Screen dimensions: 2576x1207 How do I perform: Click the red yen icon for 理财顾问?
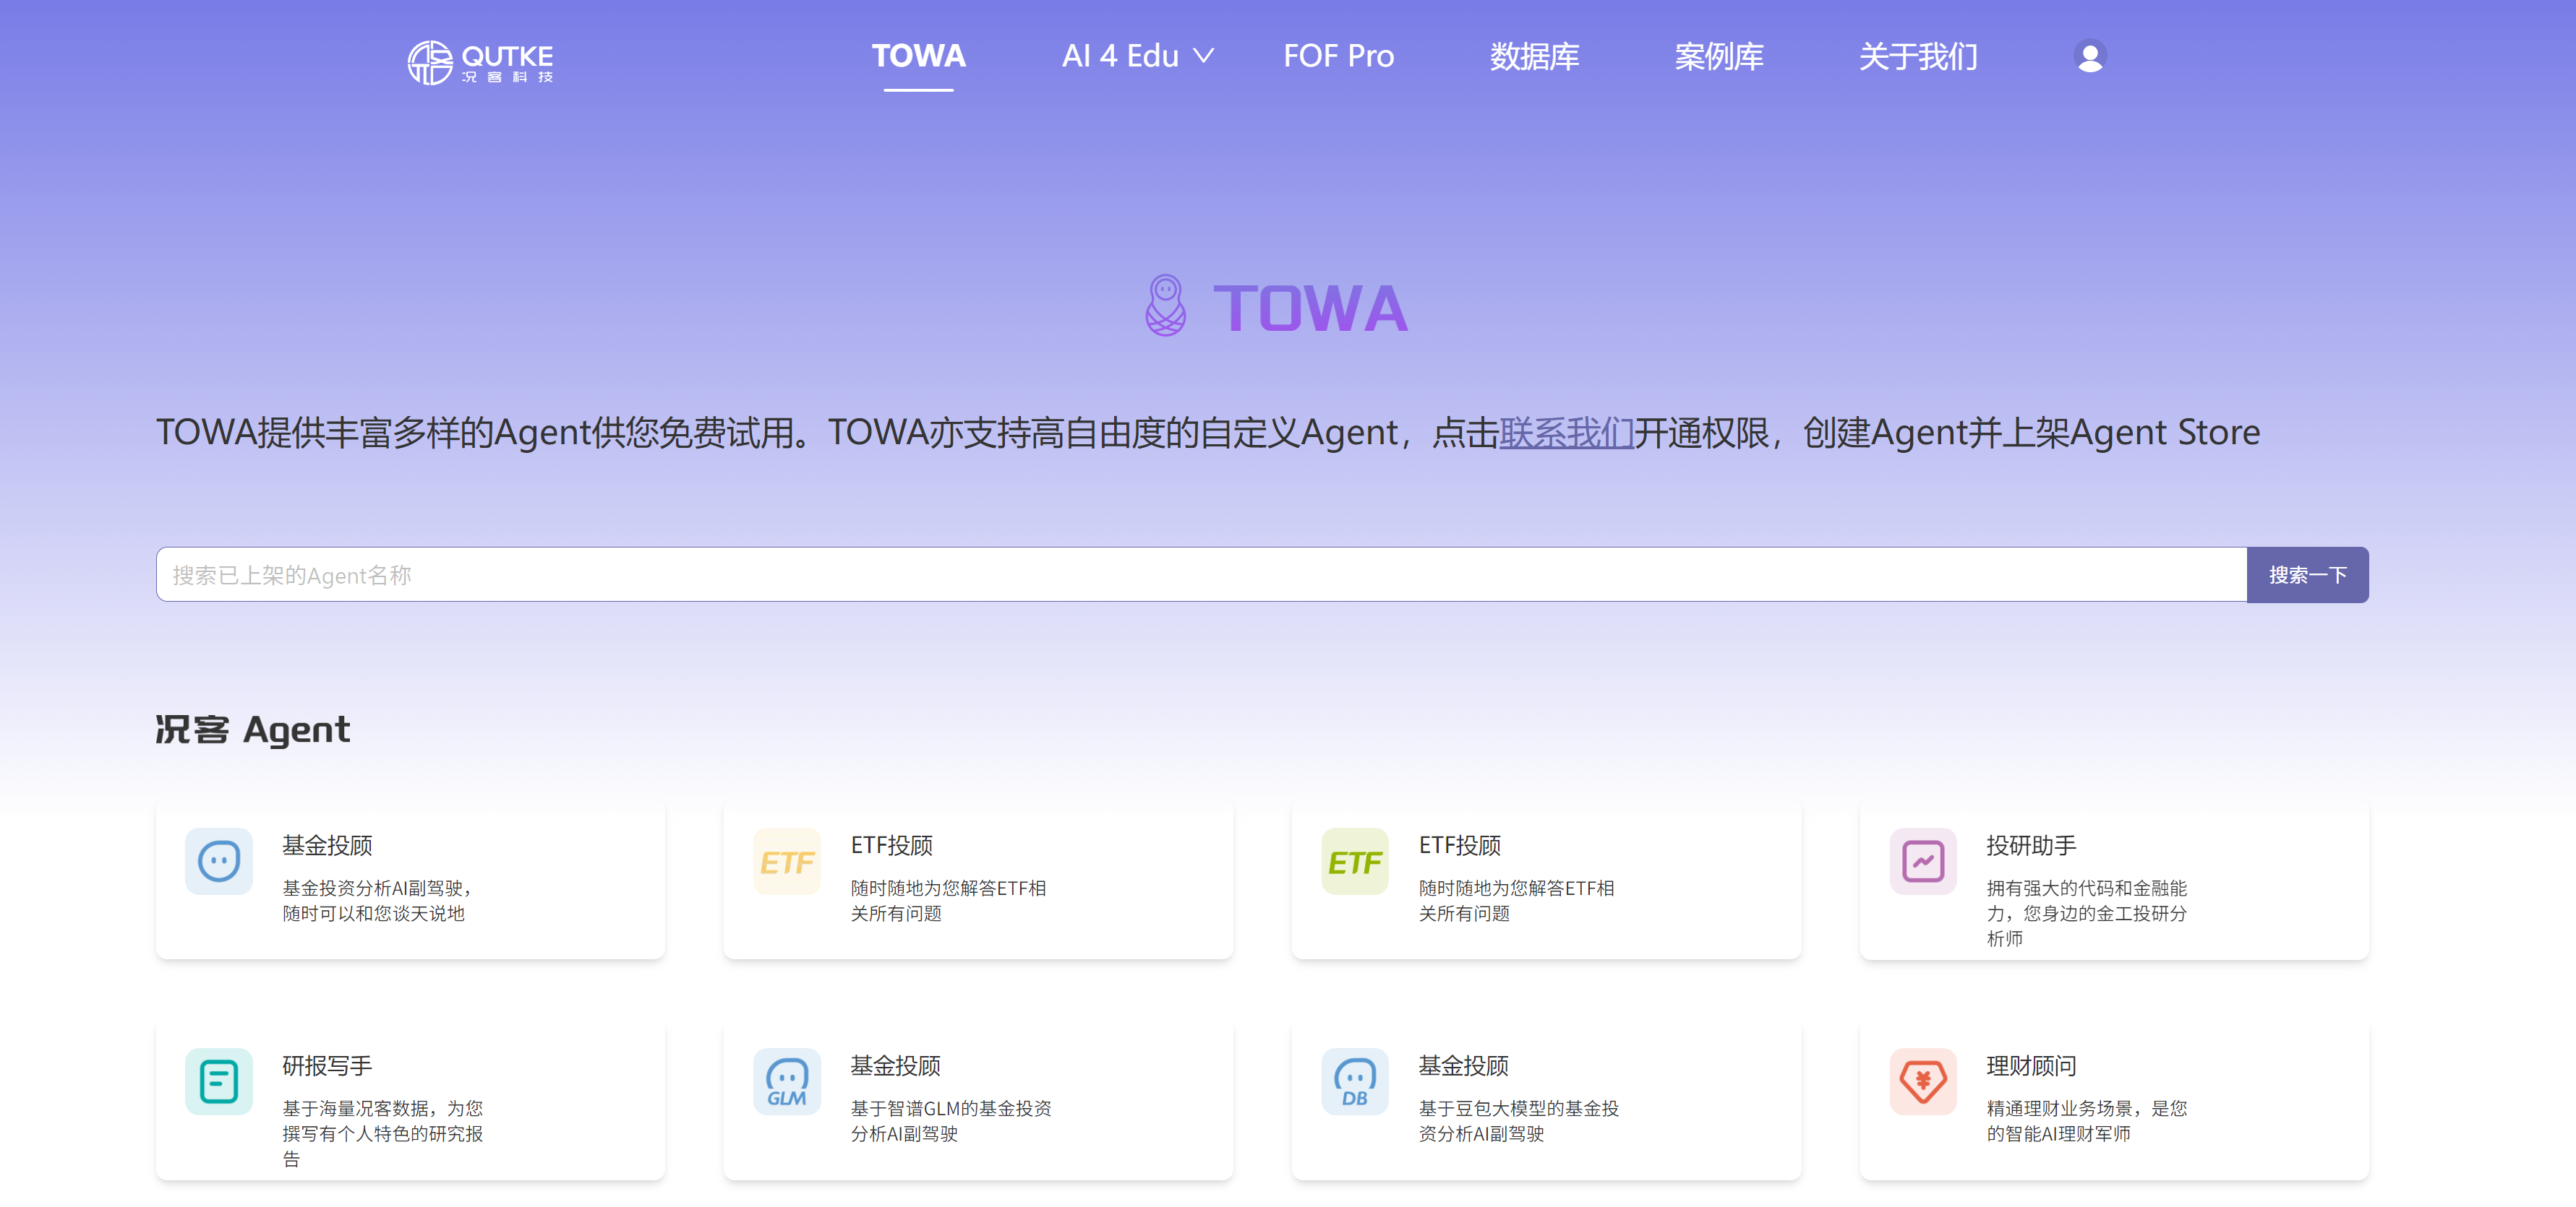pos(1923,1081)
